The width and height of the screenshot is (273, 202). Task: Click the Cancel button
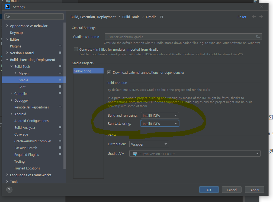pos(232,190)
